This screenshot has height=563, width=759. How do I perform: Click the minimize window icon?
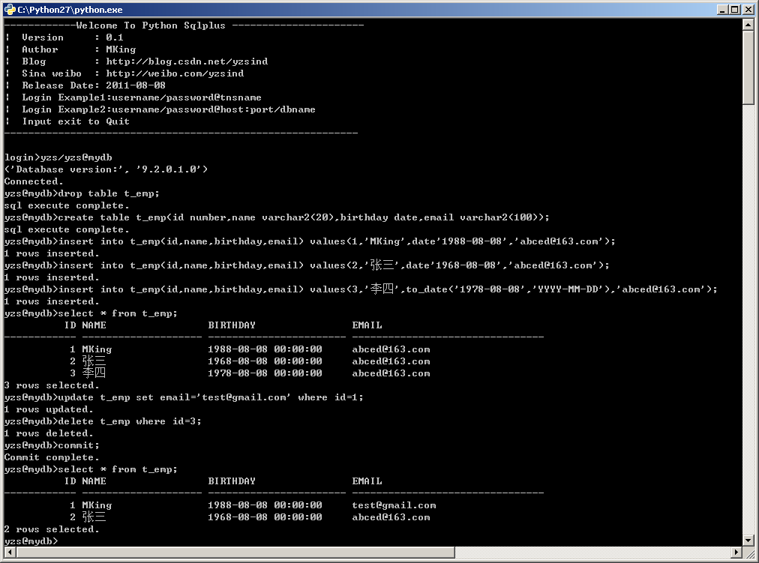(x=721, y=9)
